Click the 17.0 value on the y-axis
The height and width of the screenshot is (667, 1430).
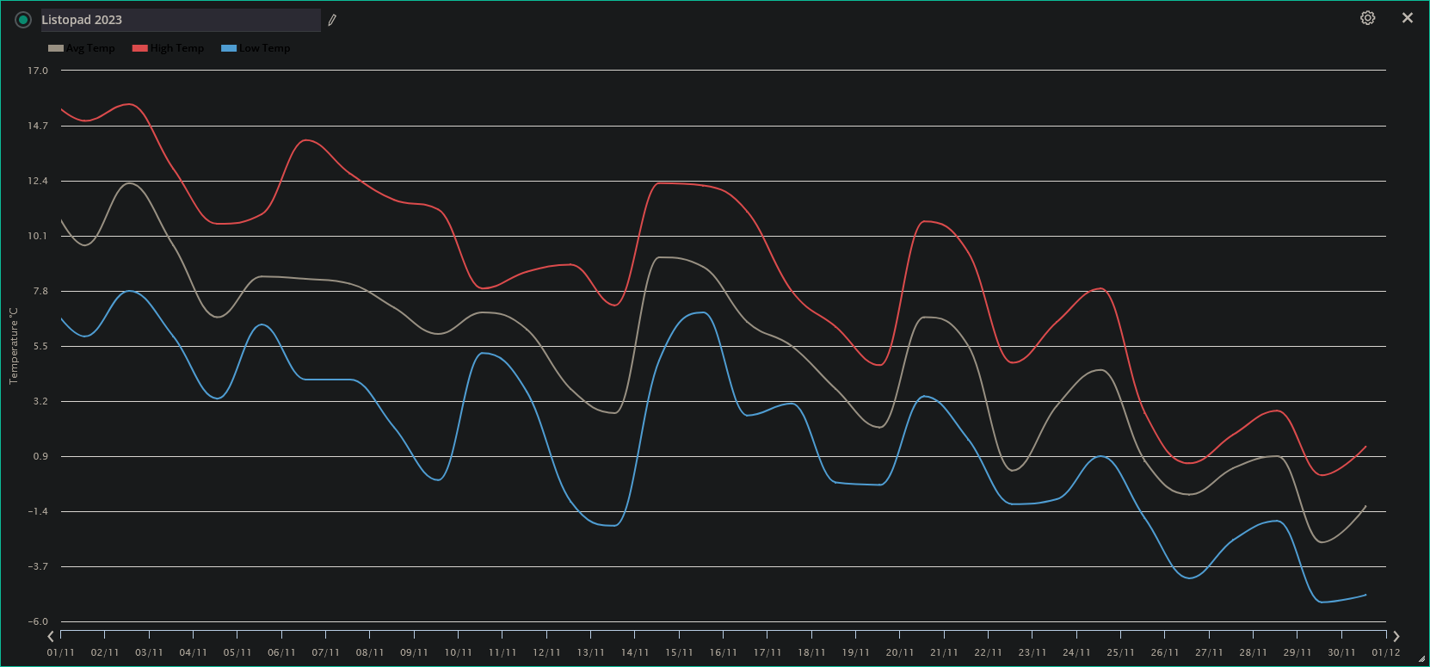click(38, 71)
